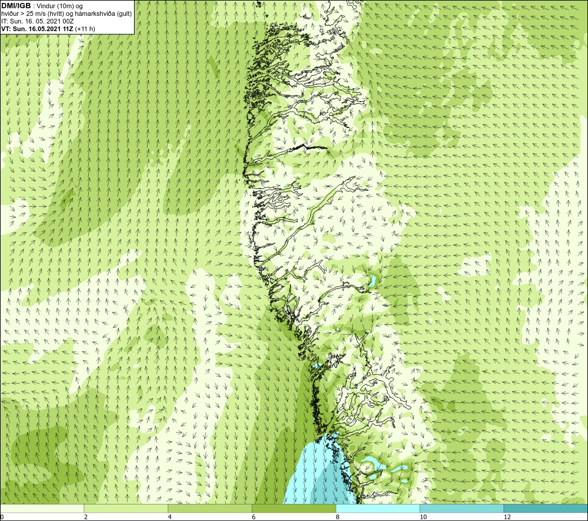The width and height of the screenshot is (588, 521).
Task: Click the 'VT: Sun. 16.05.2021 11Z (+11 h)' line
Action: pyautogui.click(x=48, y=29)
